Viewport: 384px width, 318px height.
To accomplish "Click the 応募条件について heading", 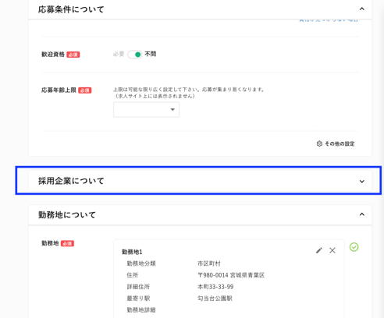I will (x=71, y=9).
